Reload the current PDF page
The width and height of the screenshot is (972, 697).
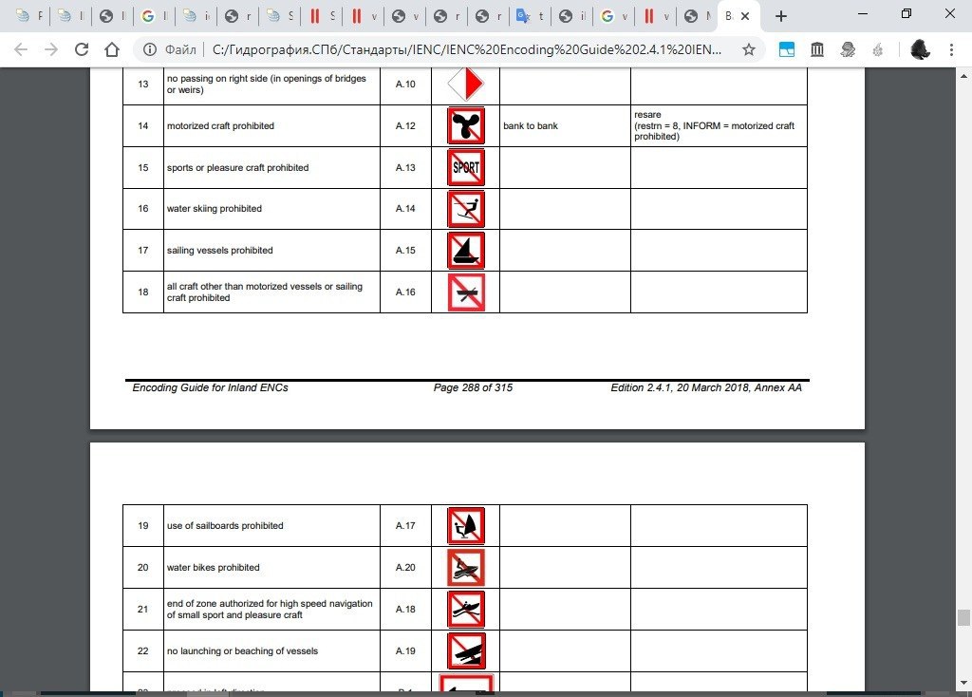[82, 49]
